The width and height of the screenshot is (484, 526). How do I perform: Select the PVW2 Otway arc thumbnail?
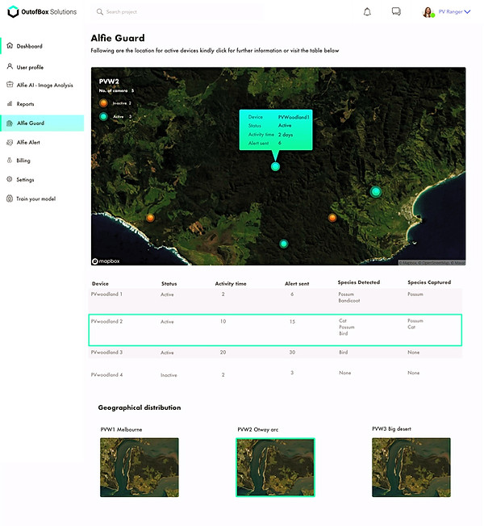[x=275, y=467]
